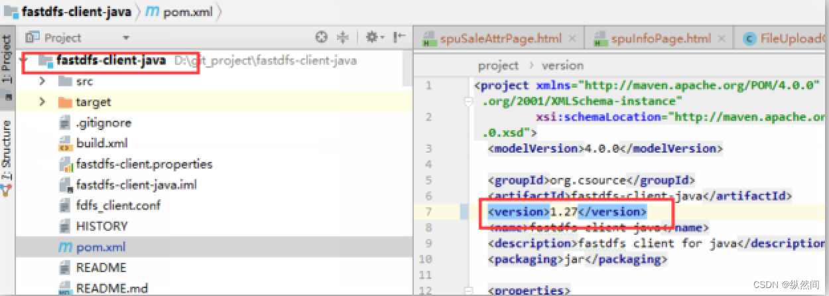
Task: Close the spuInfoPage.html tab
Action: point(722,39)
